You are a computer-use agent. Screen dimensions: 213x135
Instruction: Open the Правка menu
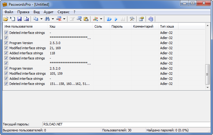coord(23,12)
